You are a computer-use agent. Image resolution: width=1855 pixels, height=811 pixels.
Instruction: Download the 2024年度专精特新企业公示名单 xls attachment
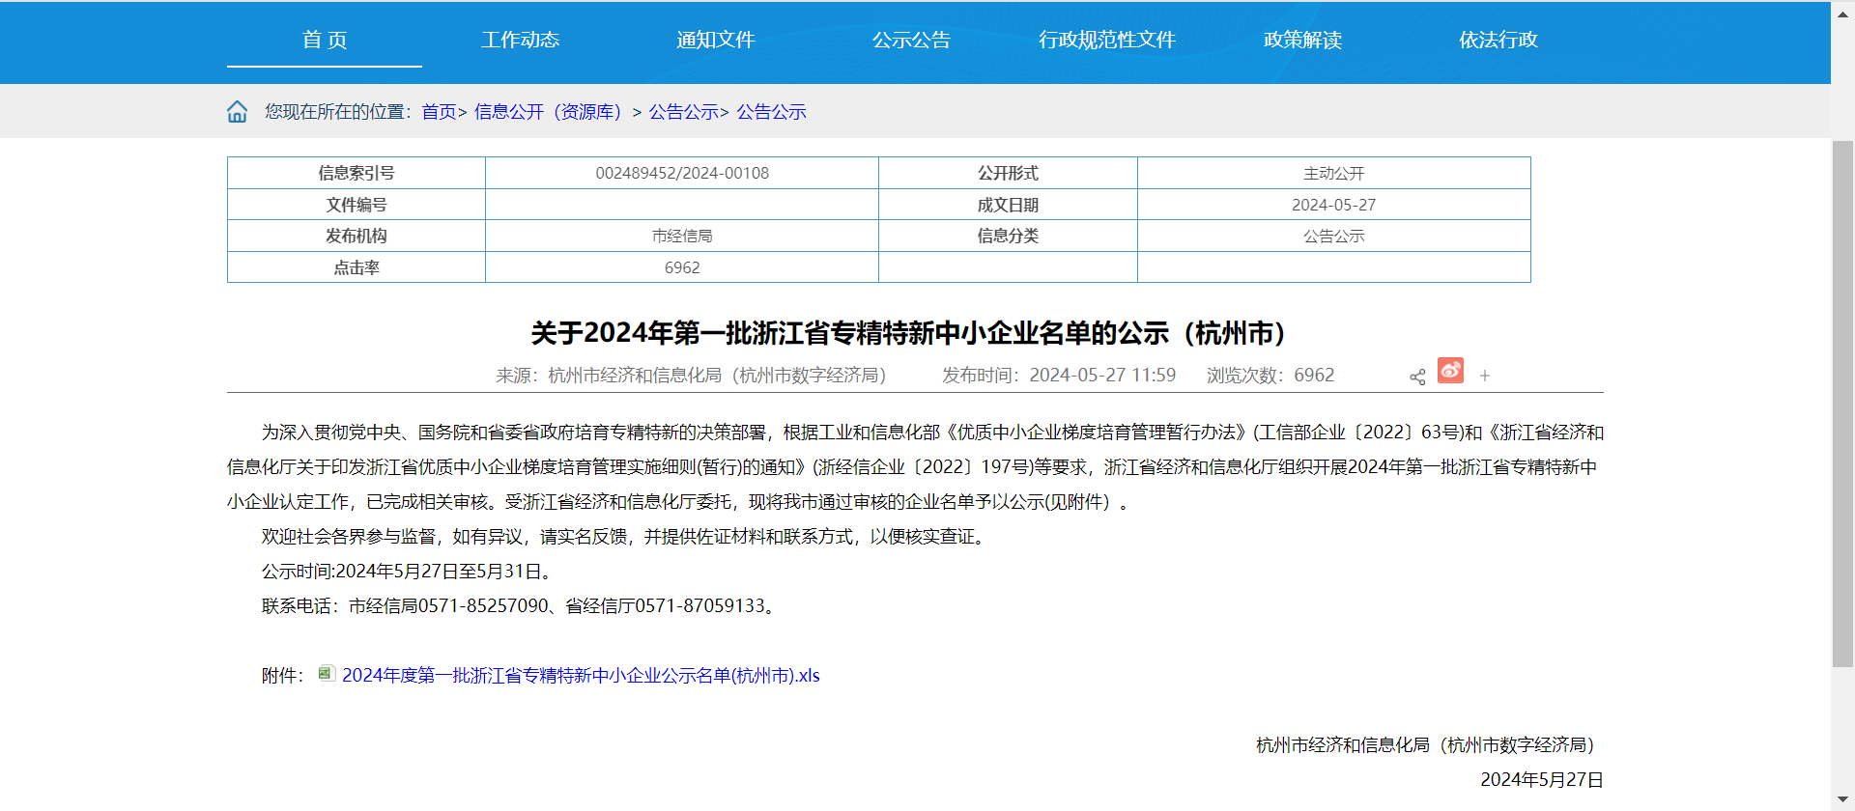pos(581,676)
